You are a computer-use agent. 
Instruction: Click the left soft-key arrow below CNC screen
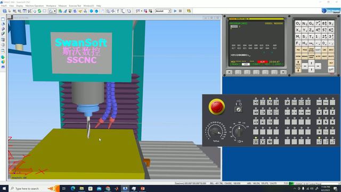click(229, 72)
